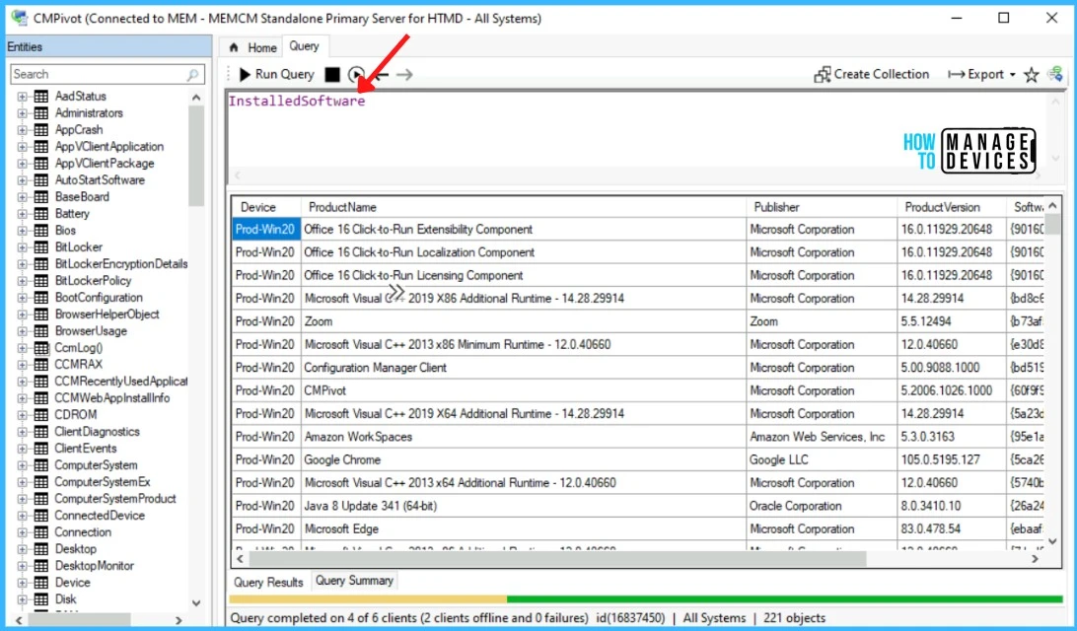Click the Run Query play icon
The image size is (1077, 631).
coord(245,74)
